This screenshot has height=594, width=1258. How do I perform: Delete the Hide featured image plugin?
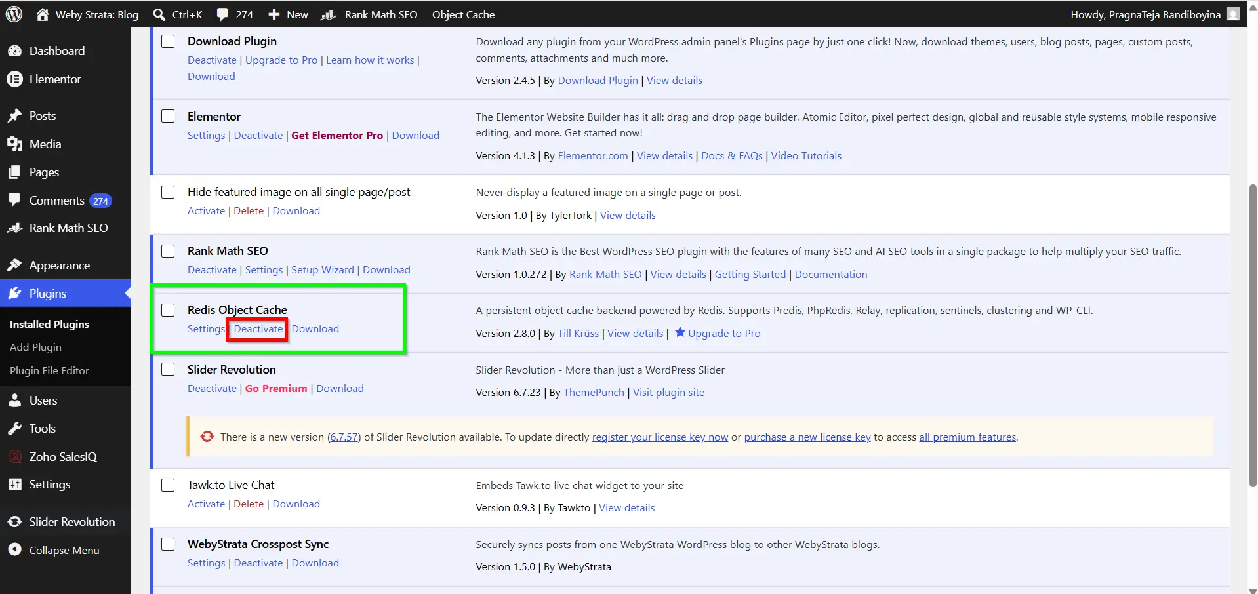pos(249,210)
